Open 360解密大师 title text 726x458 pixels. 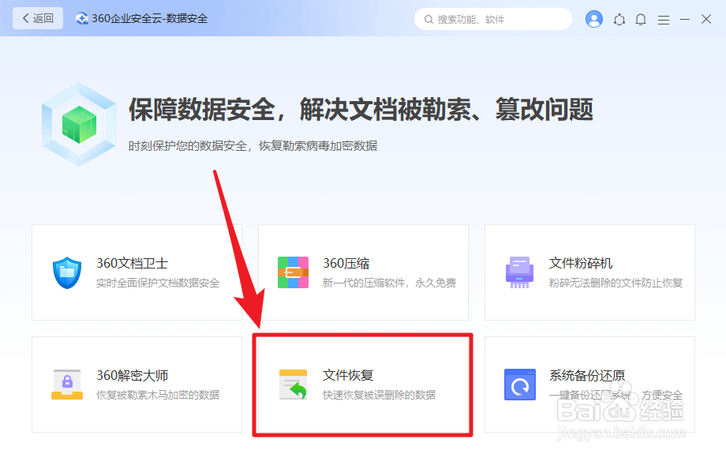(x=132, y=376)
